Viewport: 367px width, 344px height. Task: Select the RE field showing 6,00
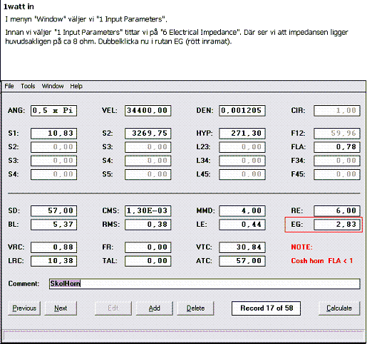337,211
